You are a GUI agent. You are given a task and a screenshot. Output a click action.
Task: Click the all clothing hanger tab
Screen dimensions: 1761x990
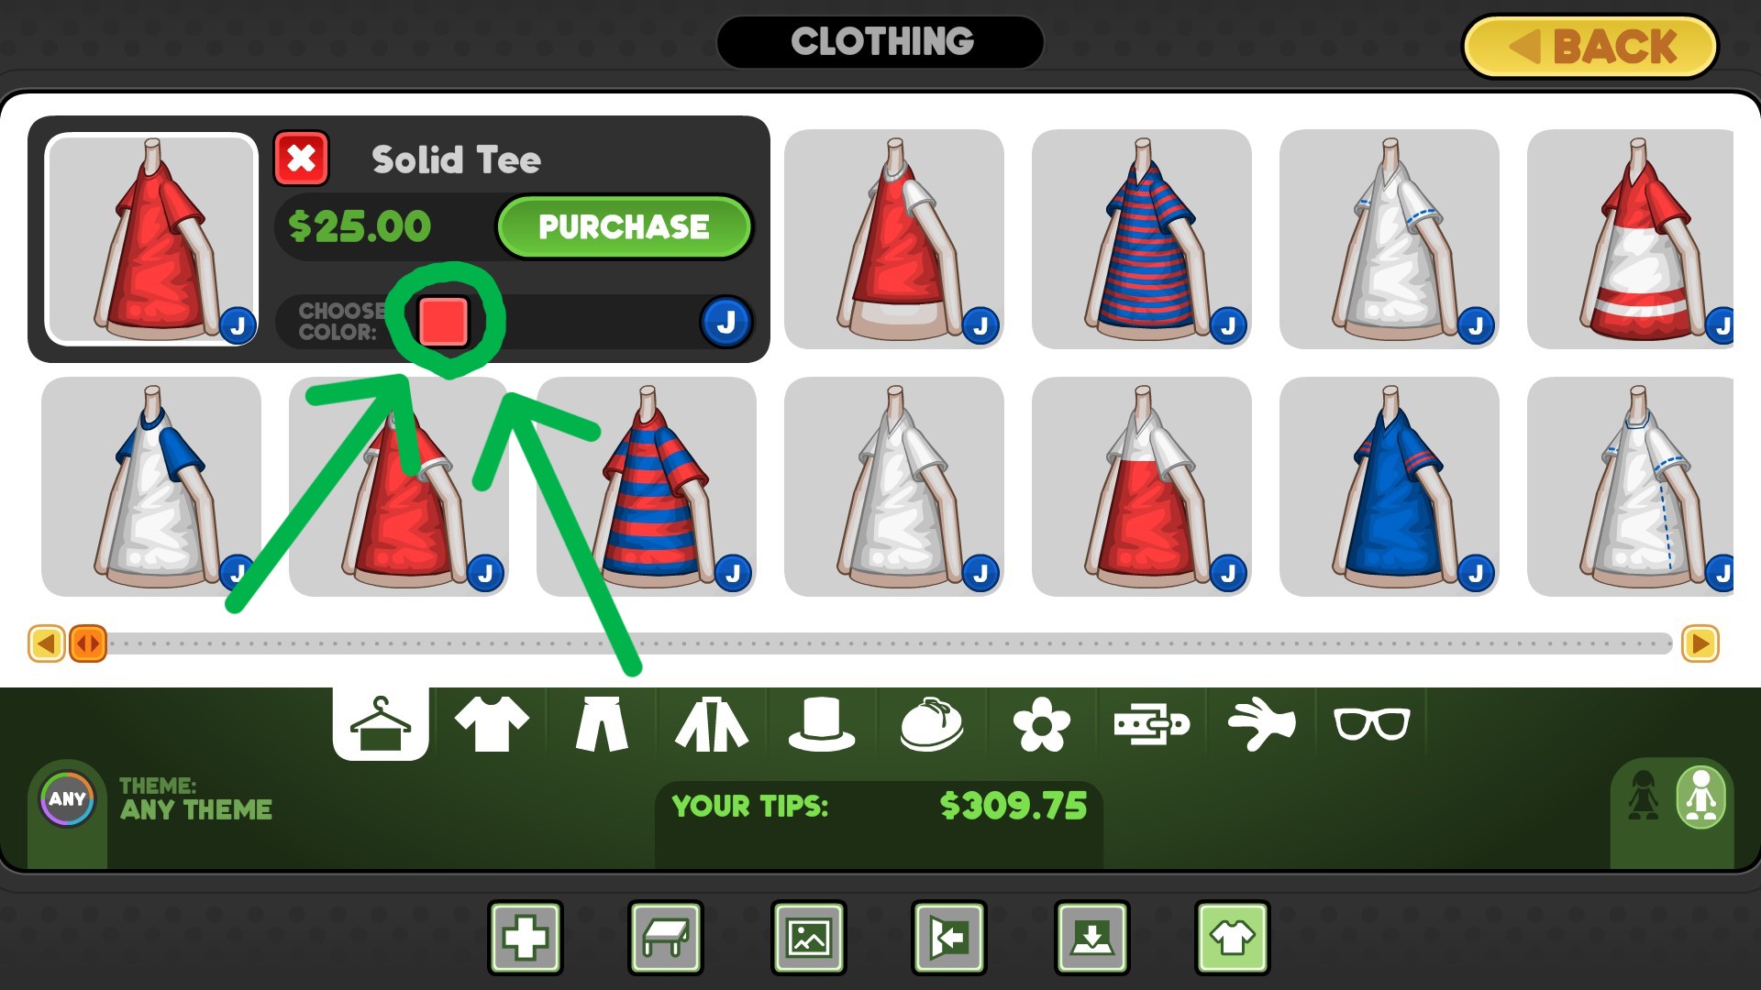(381, 724)
